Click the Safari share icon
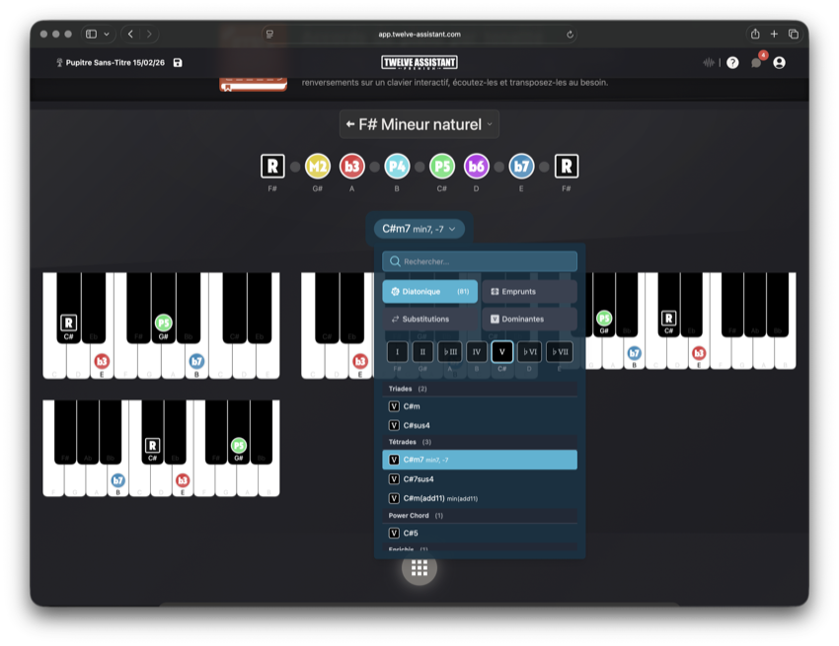 (755, 34)
